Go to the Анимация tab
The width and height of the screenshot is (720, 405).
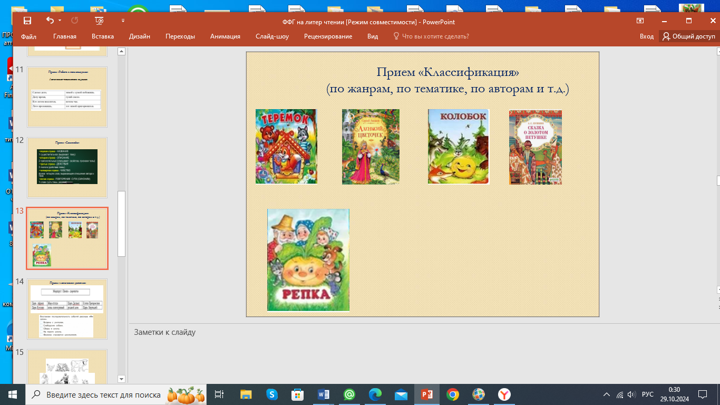[225, 36]
